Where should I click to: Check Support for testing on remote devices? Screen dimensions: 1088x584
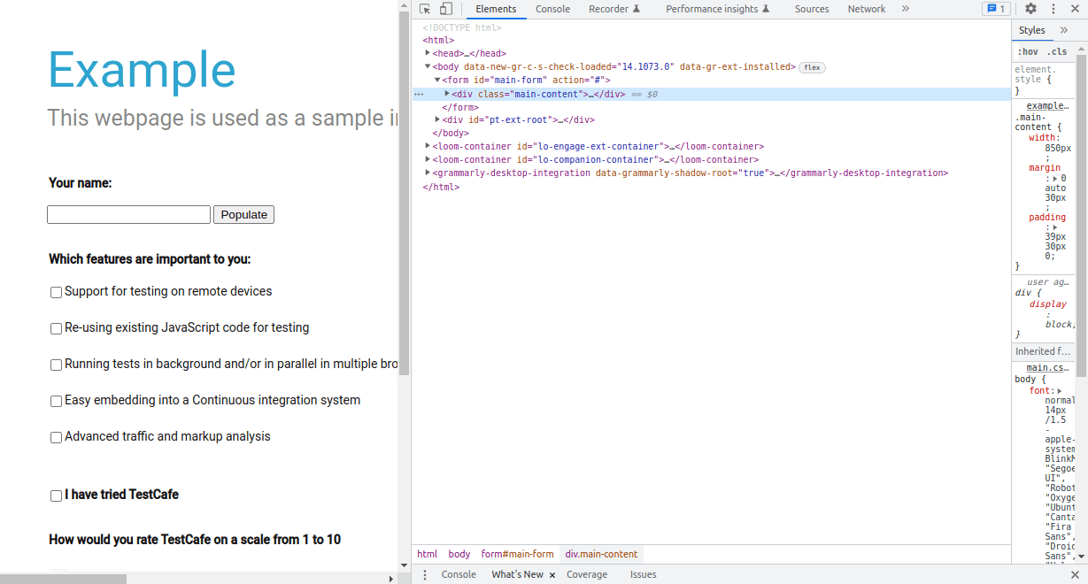[56, 292]
